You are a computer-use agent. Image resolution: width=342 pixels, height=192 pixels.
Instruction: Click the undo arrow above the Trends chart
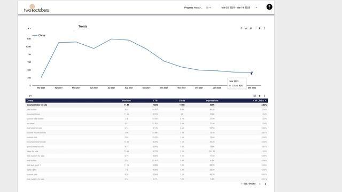(x=29, y=28)
